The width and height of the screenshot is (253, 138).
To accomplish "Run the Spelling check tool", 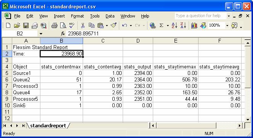I will click(x=72, y=25).
